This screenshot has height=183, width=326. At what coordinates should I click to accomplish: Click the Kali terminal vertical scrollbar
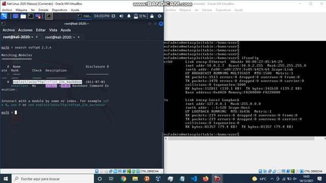point(162,150)
